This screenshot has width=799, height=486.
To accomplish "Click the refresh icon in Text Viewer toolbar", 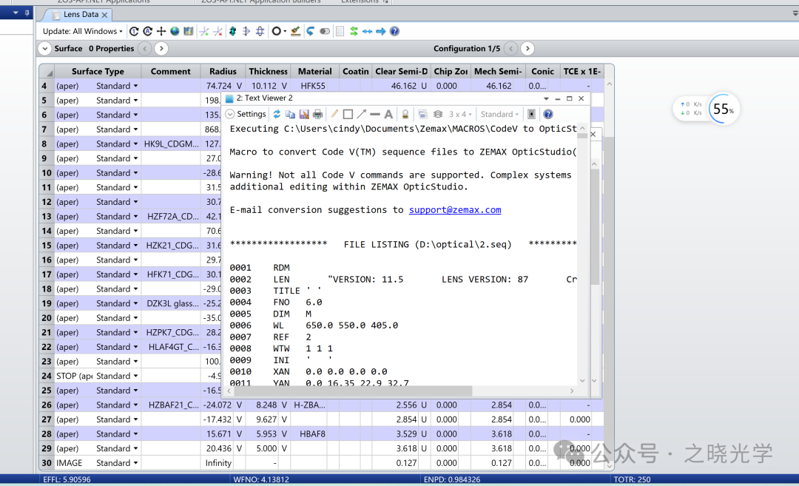I will (277, 114).
